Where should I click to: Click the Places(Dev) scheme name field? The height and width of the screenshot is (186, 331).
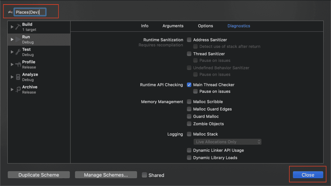tap(30, 12)
